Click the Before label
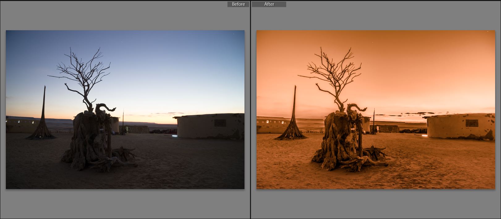The height and width of the screenshot is (219, 501). pyautogui.click(x=238, y=4)
